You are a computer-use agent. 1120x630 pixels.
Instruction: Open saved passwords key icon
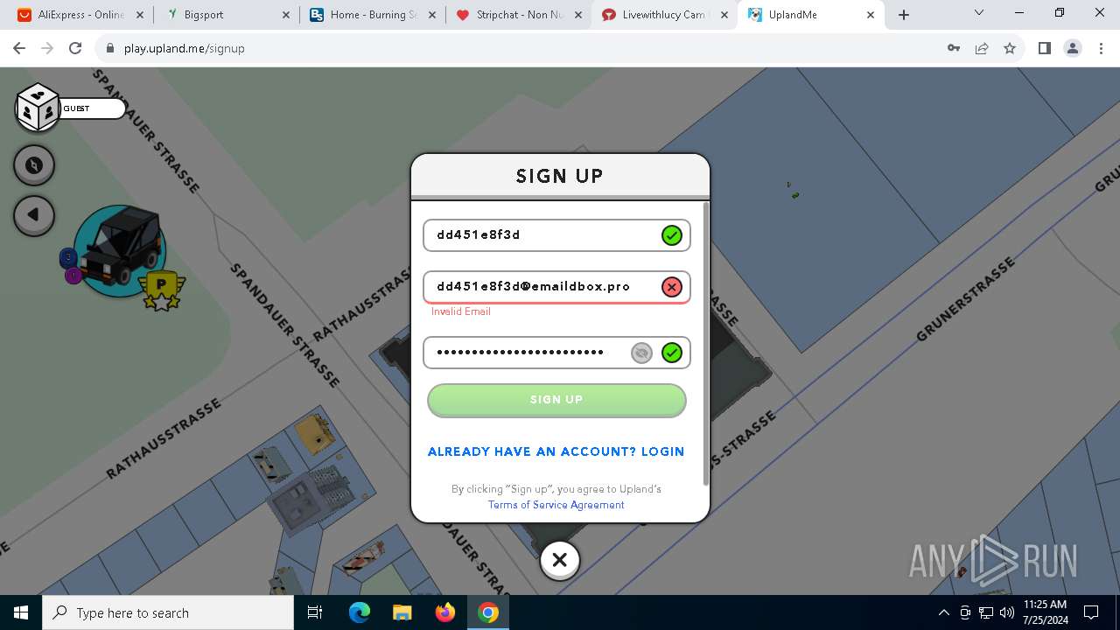[x=954, y=48]
